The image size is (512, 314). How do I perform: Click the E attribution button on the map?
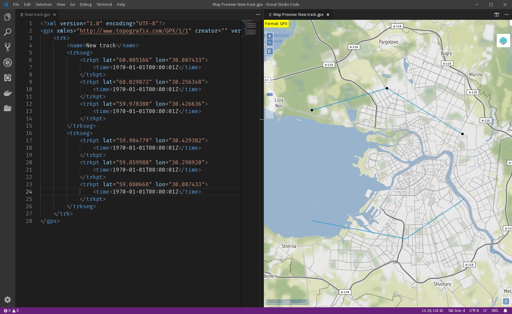point(269,51)
